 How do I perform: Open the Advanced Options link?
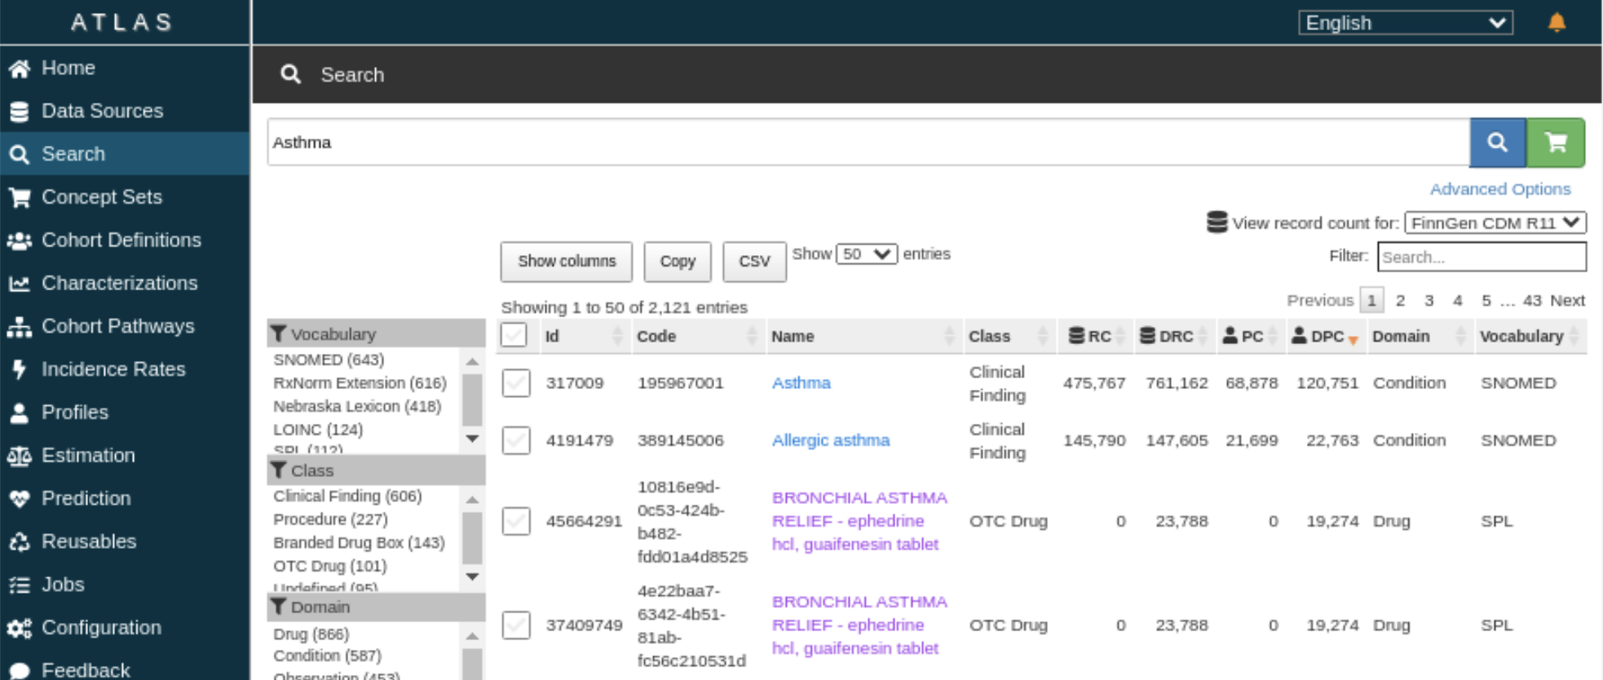[x=1500, y=189]
